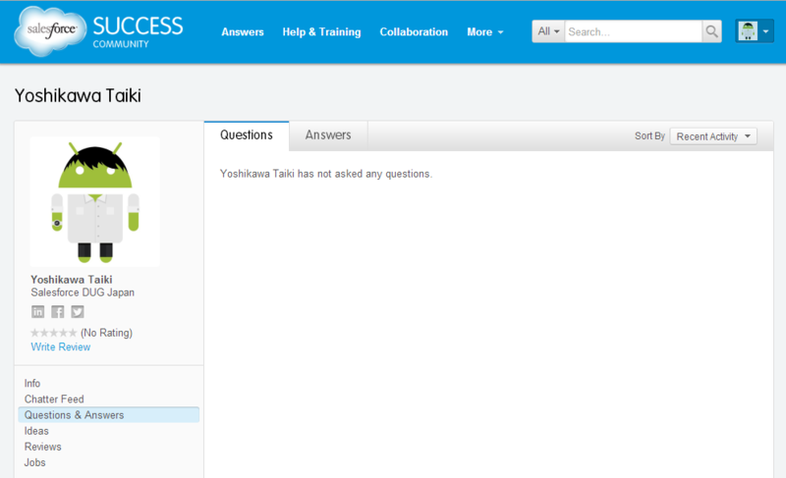Click the bold Yoshikawa Taiki name under avatar
The width and height of the screenshot is (786, 478).
coord(71,280)
